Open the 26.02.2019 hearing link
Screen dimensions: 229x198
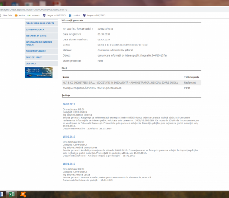pyautogui.click(x=69, y=104)
